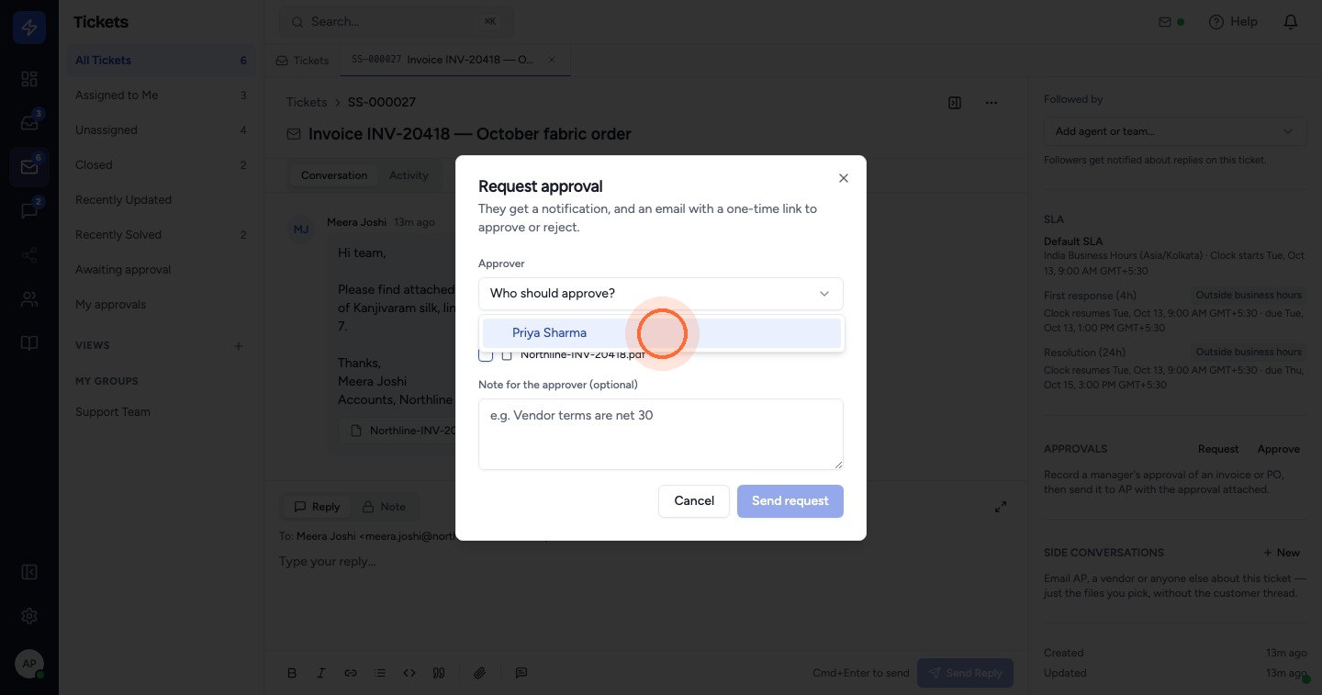Open the notifications bell icon
The image size is (1322, 695).
(x=1291, y=22)
